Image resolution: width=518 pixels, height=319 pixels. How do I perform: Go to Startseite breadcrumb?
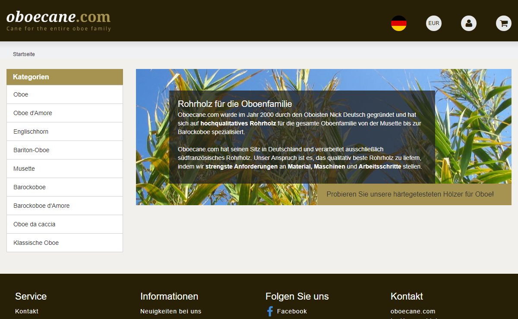(24, 54)
